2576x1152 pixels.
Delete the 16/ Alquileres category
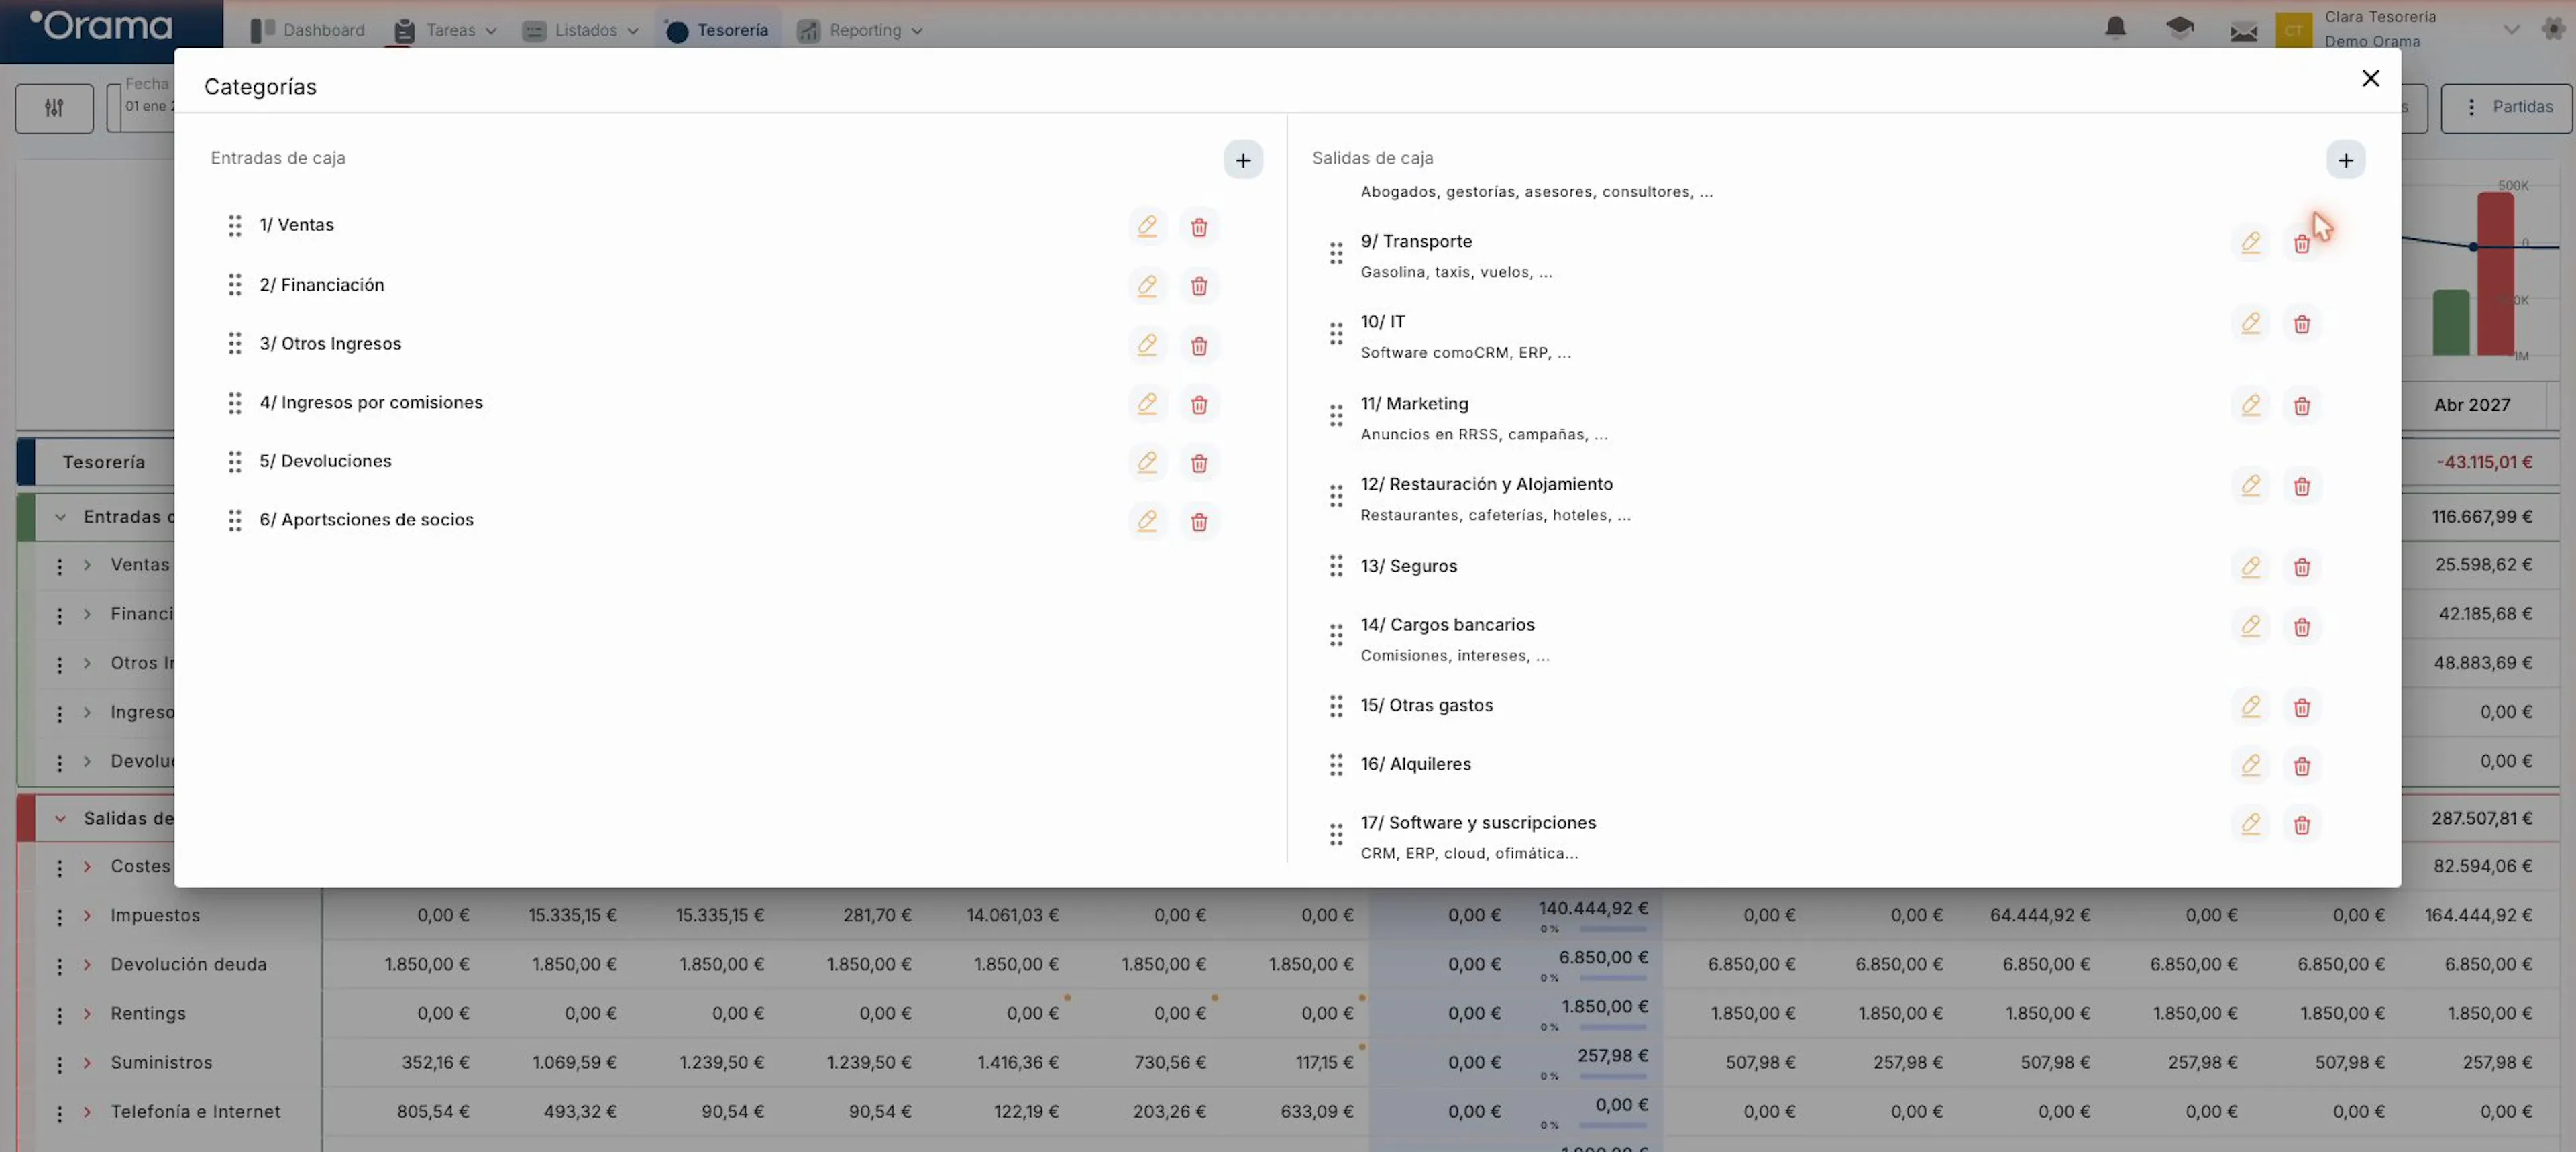[2302, 766]
